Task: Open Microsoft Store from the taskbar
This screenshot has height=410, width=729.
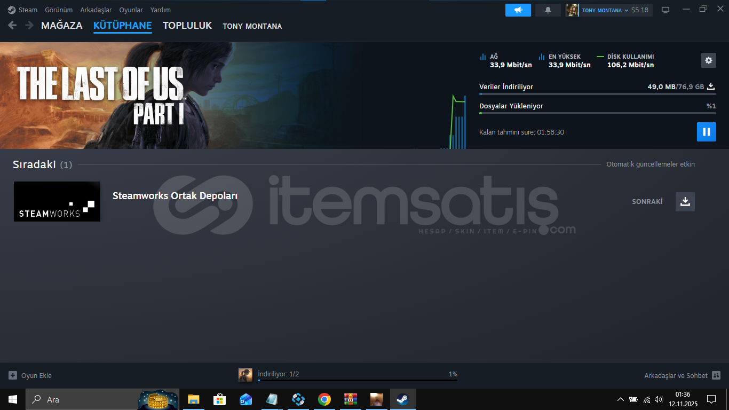Action: pos(219,399)
